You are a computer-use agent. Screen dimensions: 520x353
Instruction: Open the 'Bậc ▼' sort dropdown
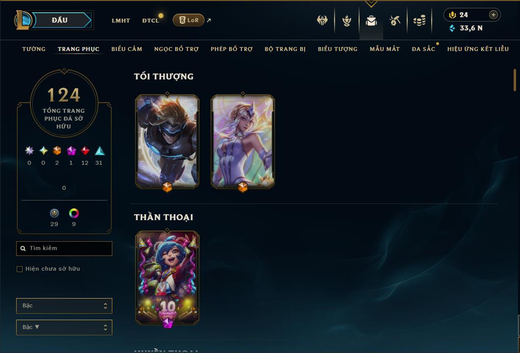tap(64, 327)
